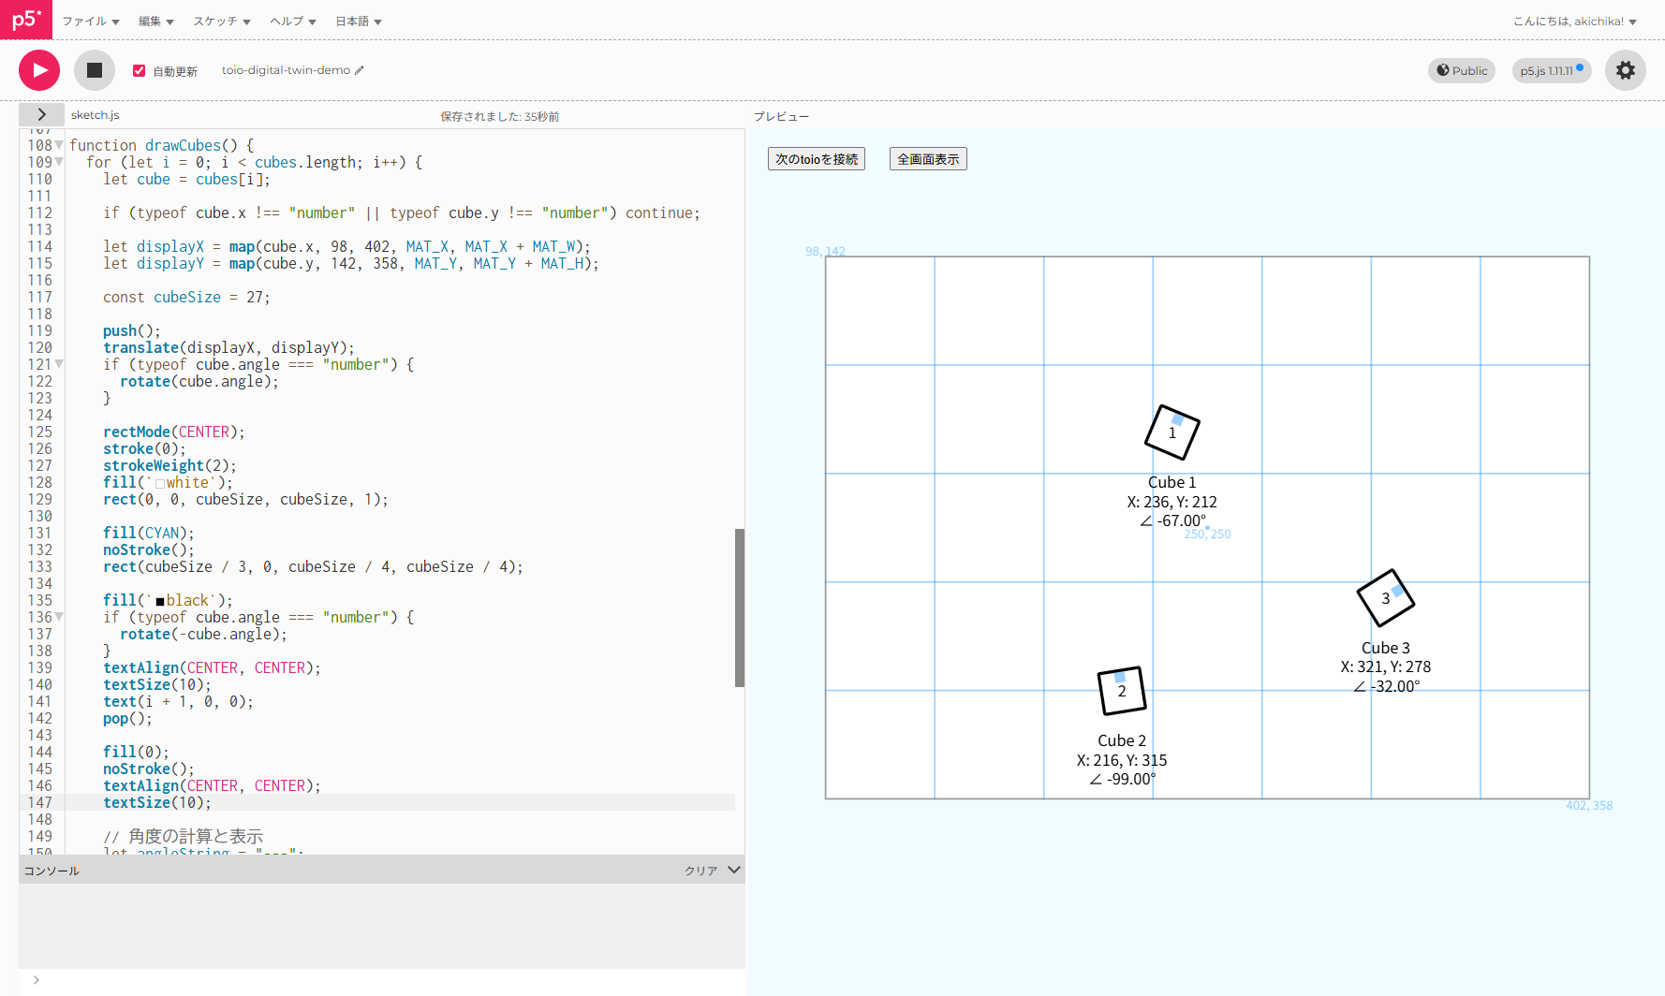Collapse the console with the chevron
This screenshot has height=996, width=1665.
pyautogui.click(x=734, y=870)
